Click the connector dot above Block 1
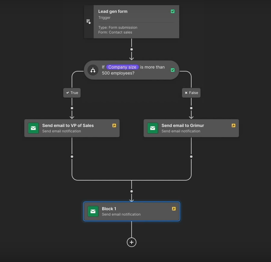Image resolution: width=271 pixels, height=262 pixels. coord(132,191)
